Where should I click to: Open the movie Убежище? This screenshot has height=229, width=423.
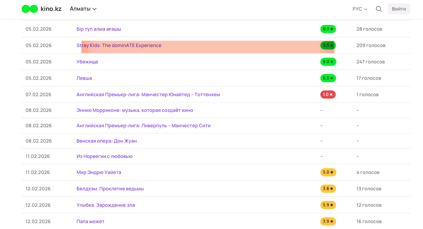pos(87,62)
